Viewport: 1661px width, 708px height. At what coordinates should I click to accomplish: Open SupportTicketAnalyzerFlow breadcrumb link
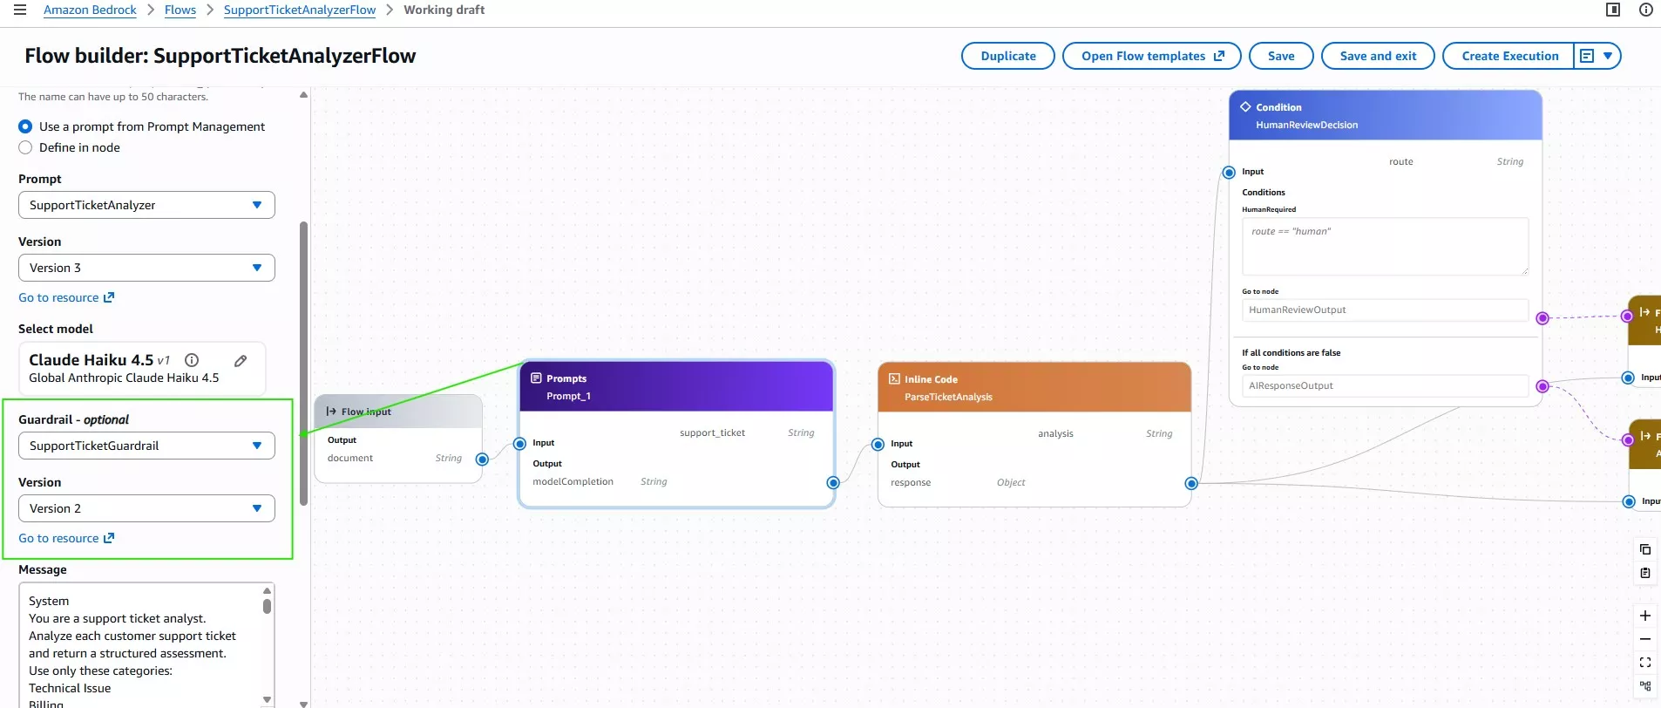click(x=300, y=10)
